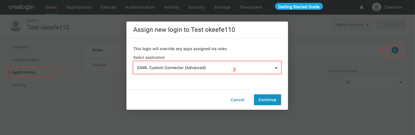Open the Results per page dropdown
415x135 pixels.
pyautogui.click(x=373, y=82)
